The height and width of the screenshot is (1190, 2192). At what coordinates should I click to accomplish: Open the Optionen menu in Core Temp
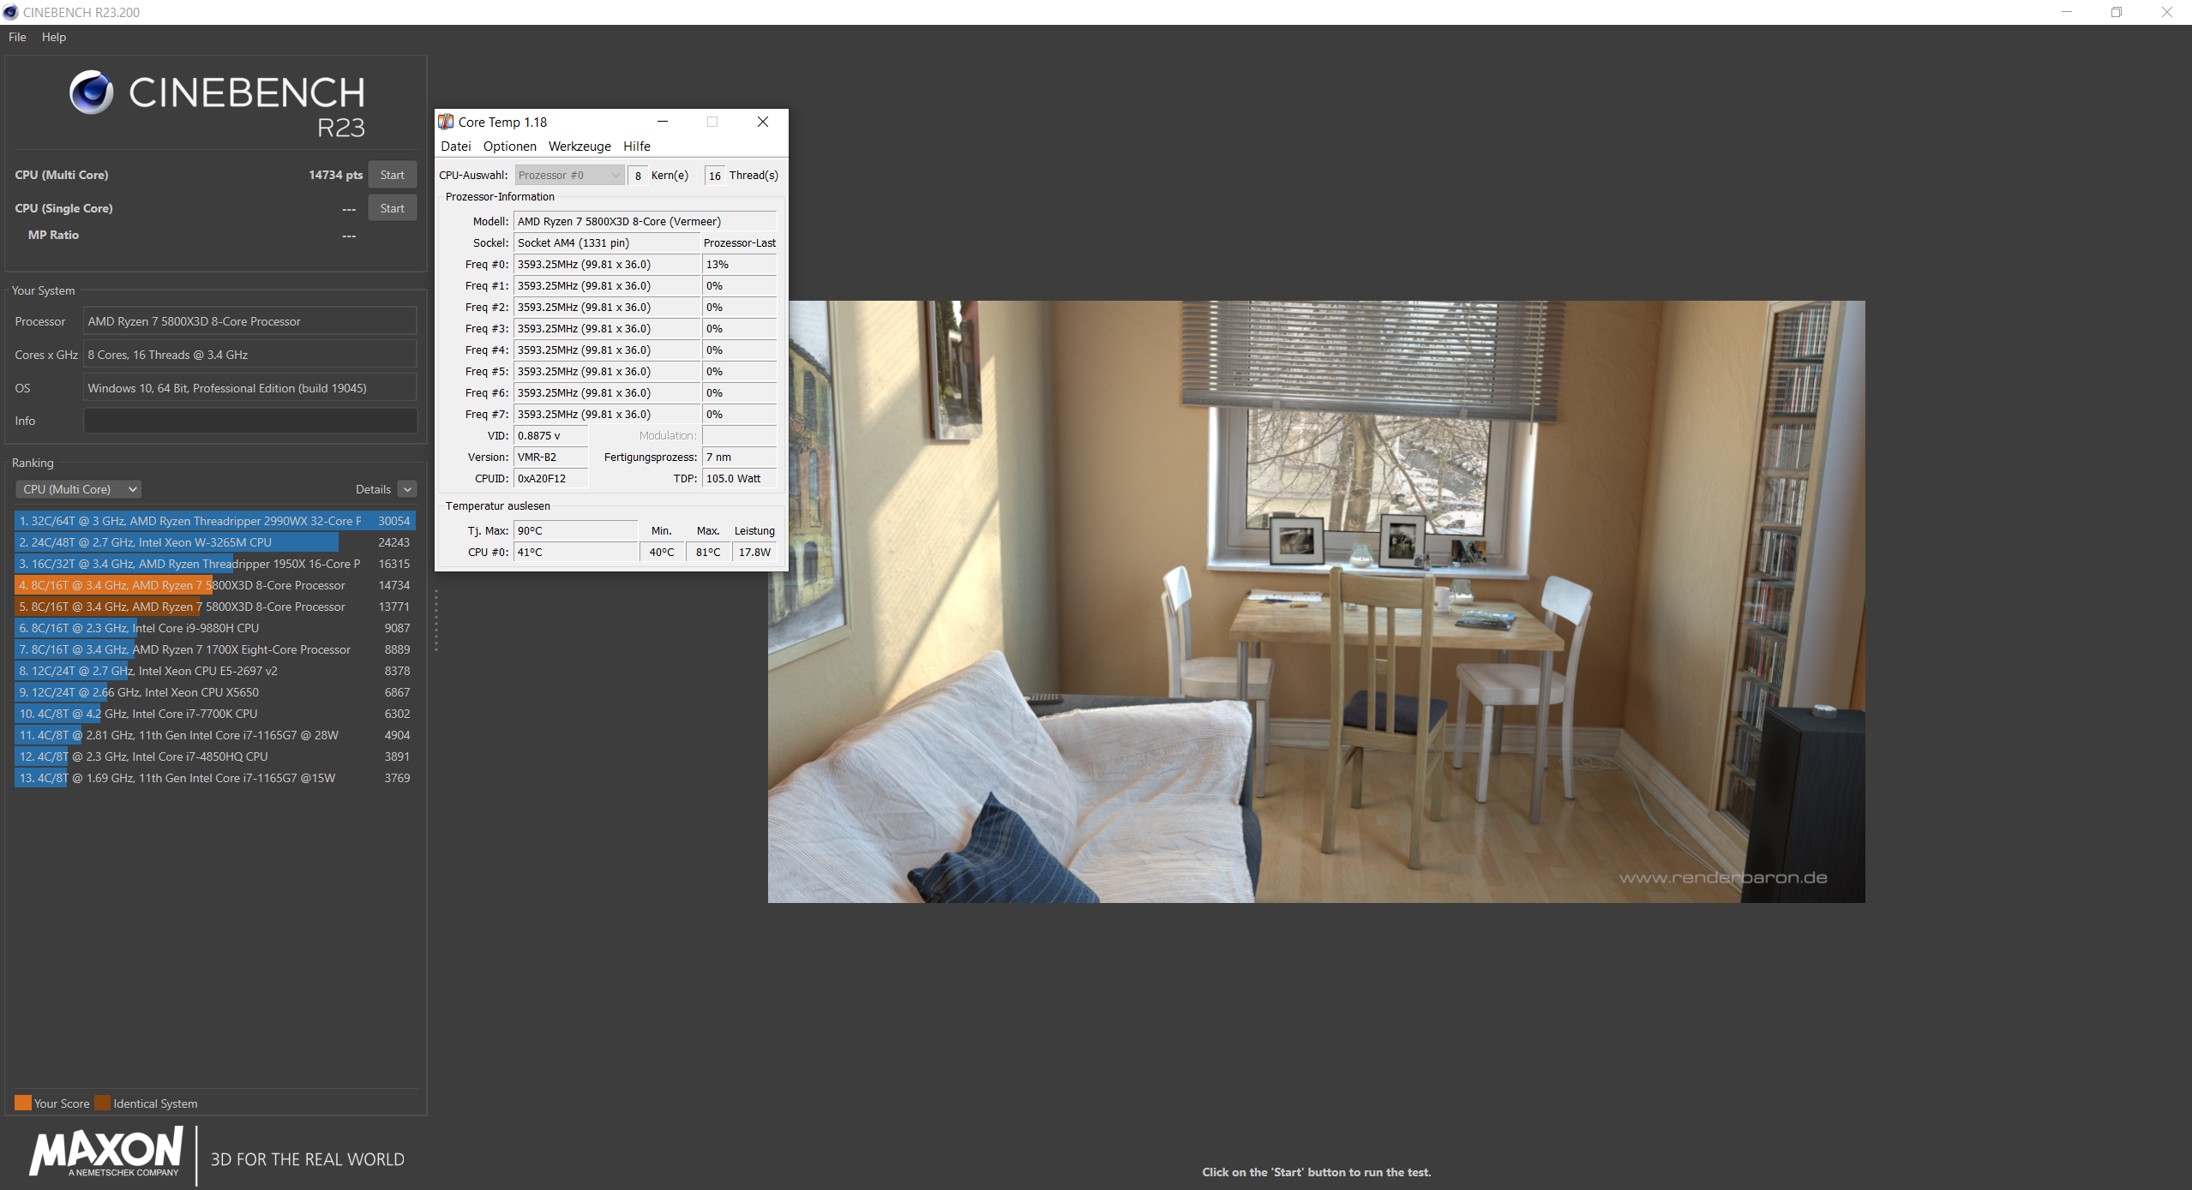(509, 147)
